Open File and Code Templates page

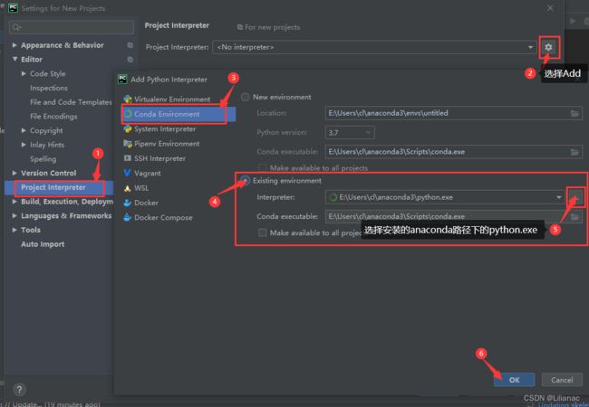[x=71, y=102]
